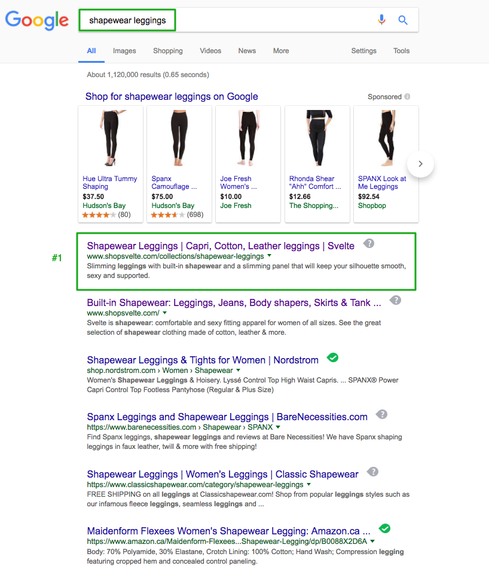Click the green checkmark beside Amazon.ca result
Screen dimensions: 489x581
click(384, 528)
